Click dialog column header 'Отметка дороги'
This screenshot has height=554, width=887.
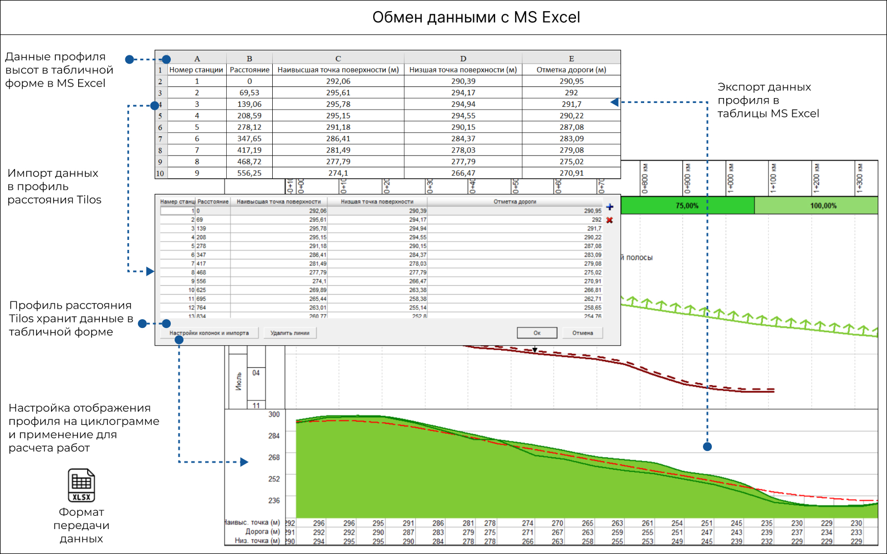pos(515,202)
